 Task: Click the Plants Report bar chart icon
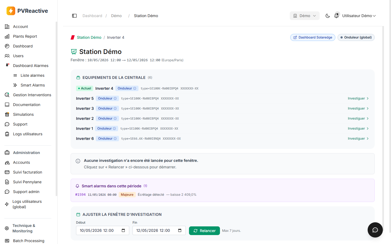(7, 36)
